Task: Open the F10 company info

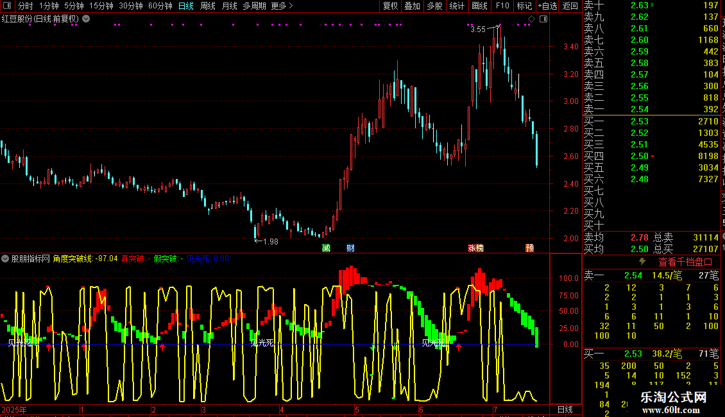Action: click(x=502, y=6)
